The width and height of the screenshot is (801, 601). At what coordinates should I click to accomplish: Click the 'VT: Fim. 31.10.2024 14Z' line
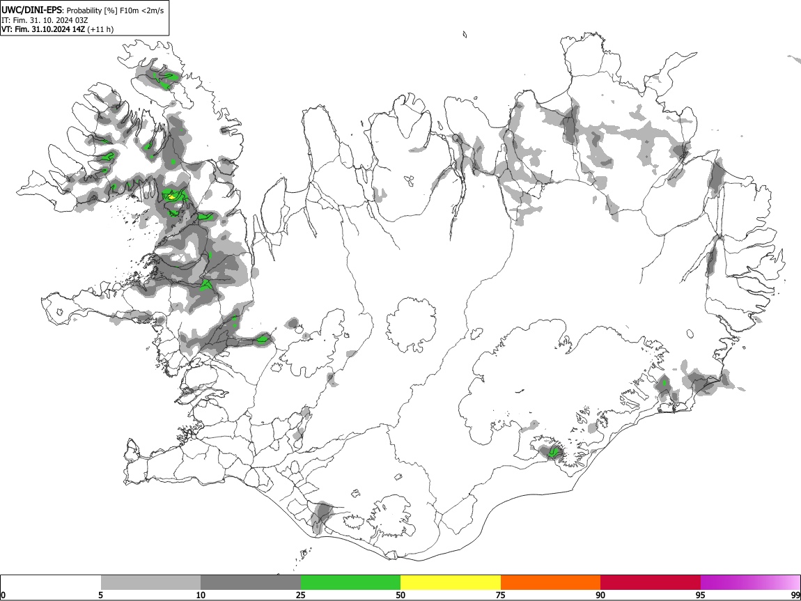click(43, 29)
